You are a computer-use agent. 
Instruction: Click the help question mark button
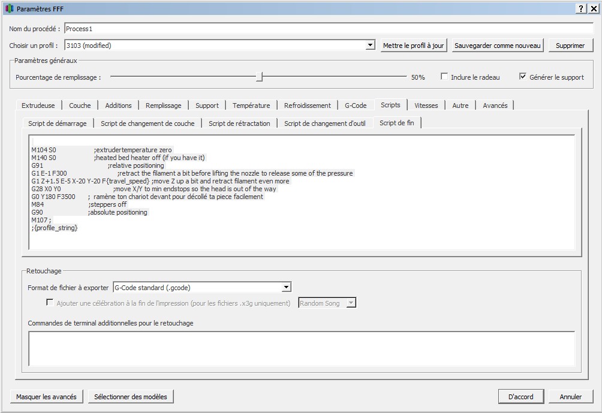tap(582, 8)
